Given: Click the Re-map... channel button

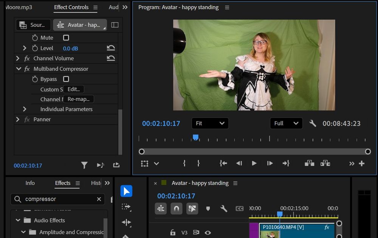Looking at the screenshot, I should point(78,99).
